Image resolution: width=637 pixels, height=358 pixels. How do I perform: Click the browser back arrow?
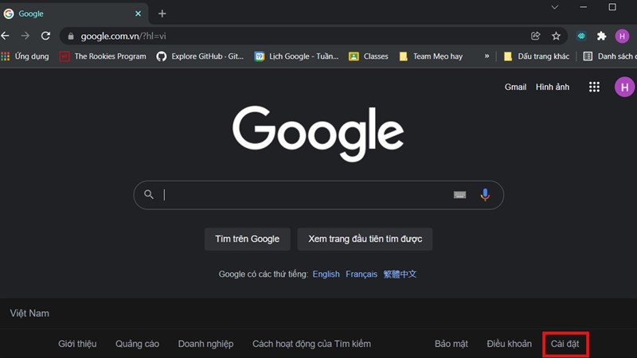point(6,36)
